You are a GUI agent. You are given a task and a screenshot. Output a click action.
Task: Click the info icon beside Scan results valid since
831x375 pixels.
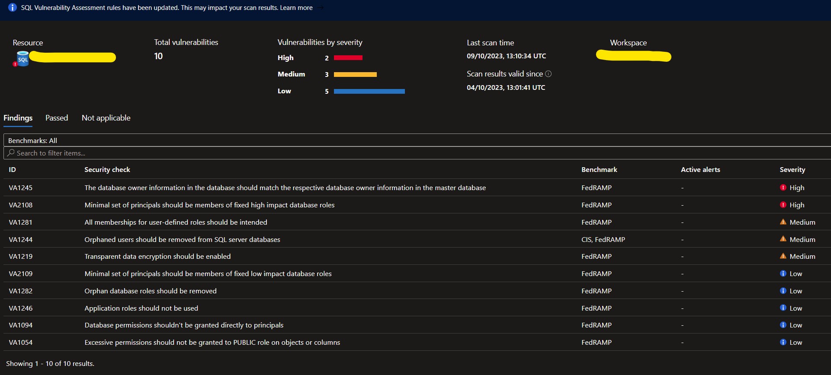[549, 74]
